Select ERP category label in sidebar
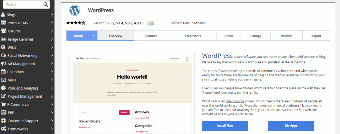 [x=11, y=113]
